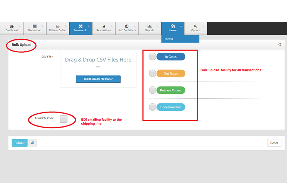
Task: Collapse the Invoice menu minus sign
Action: (x=181, y=26)
